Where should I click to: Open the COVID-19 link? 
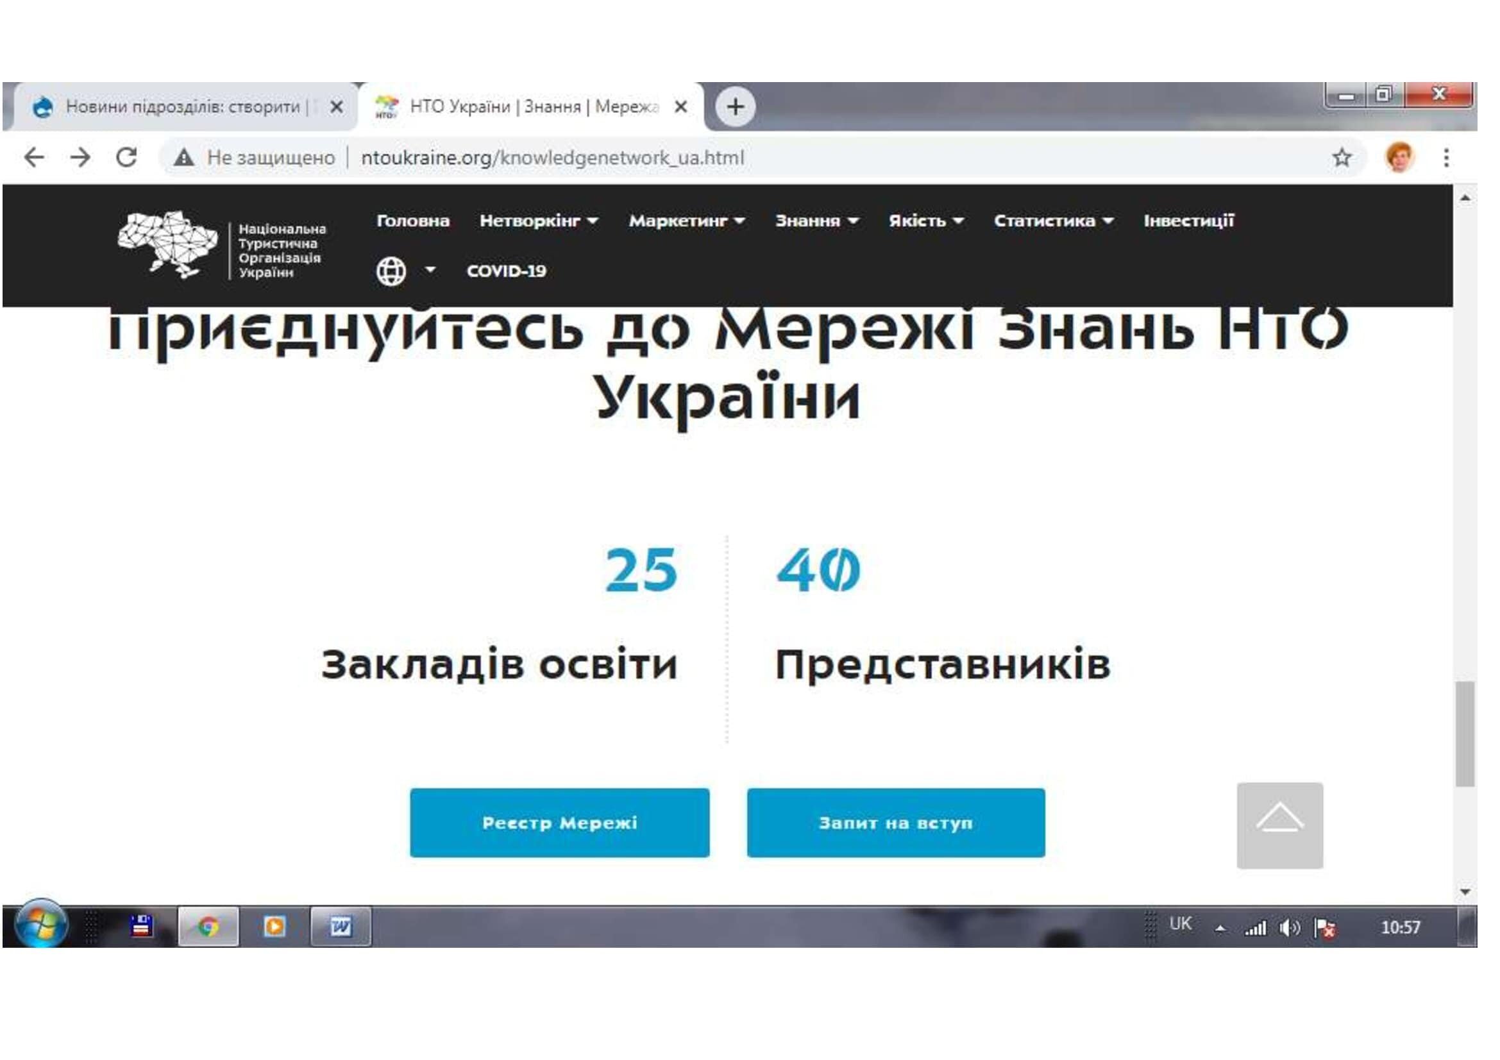[507, 271]
